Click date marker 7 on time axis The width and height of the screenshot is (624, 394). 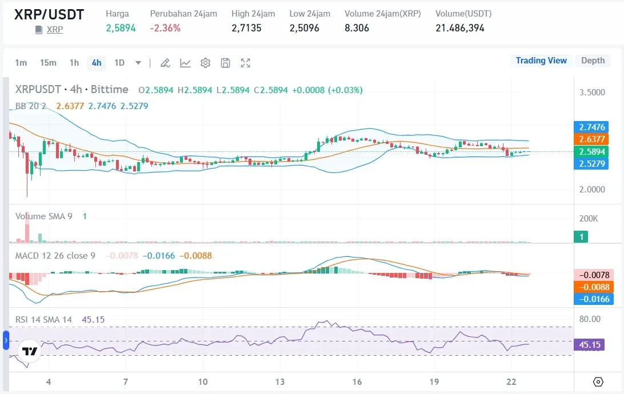click(125, 382)
